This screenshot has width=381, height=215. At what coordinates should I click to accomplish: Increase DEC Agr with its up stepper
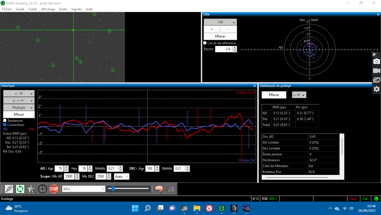[x=157, y=167]
